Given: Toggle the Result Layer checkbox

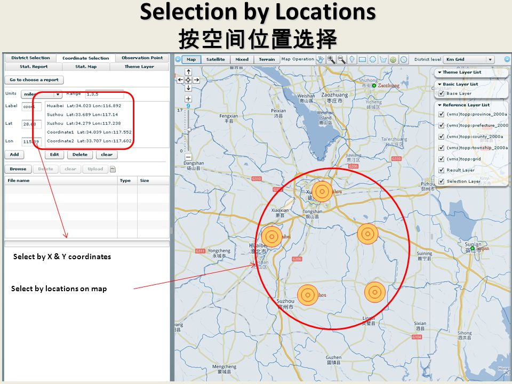Looking at the screenshot, I should pos(442,170).
